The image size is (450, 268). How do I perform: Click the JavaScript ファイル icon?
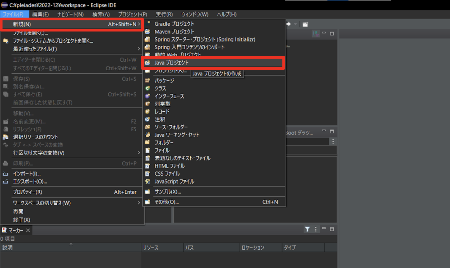147,181
